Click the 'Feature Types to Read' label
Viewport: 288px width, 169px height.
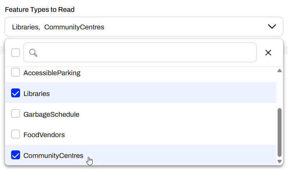[39, 10]
